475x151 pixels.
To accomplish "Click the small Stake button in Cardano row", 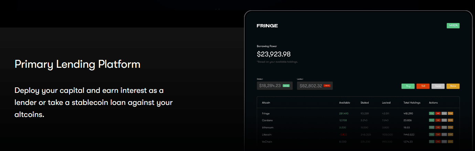I will point(451,120).
